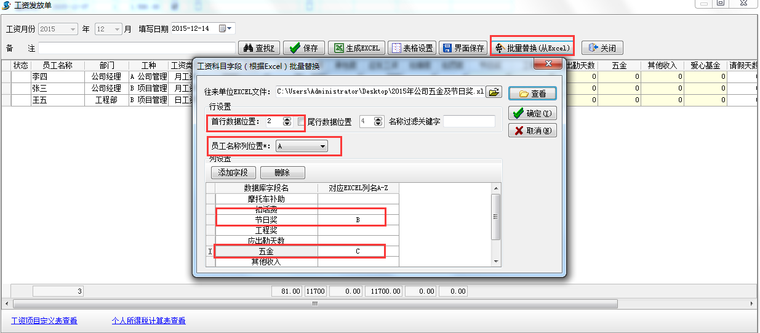Screen dimensions: 760x333
Task: Open the 填写日期 date picker dropdown
Action: pos(226,28)
